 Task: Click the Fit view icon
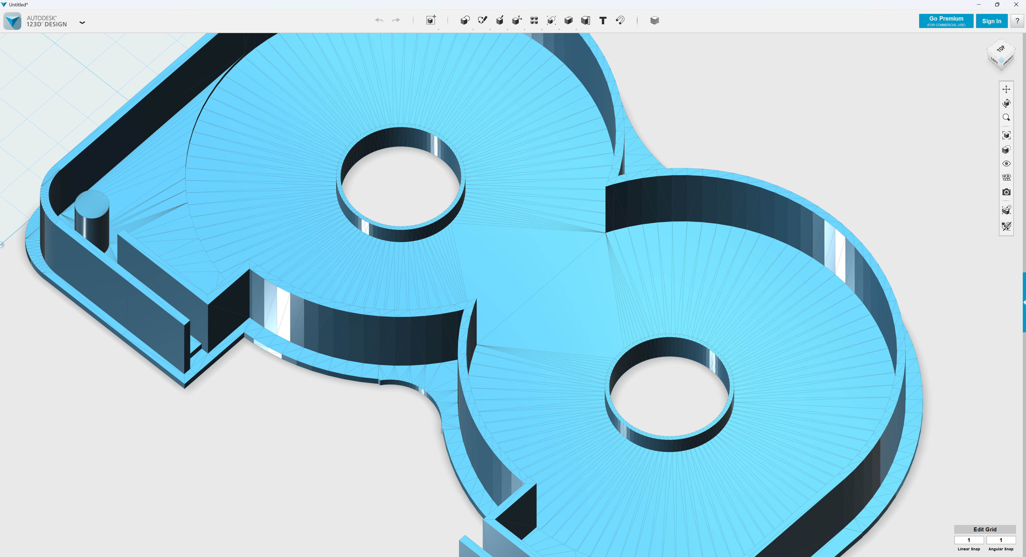[x=1006, y=135]
